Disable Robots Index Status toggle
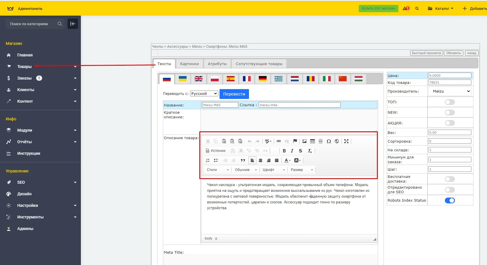The width and height of the screenshot is (487, 265). pyautogui.click(x=450, y=200)
